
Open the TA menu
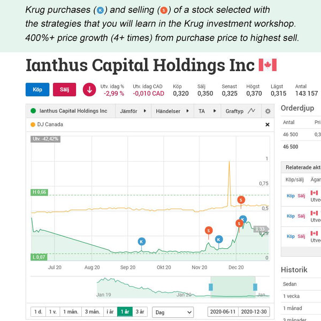coord(208,111)
